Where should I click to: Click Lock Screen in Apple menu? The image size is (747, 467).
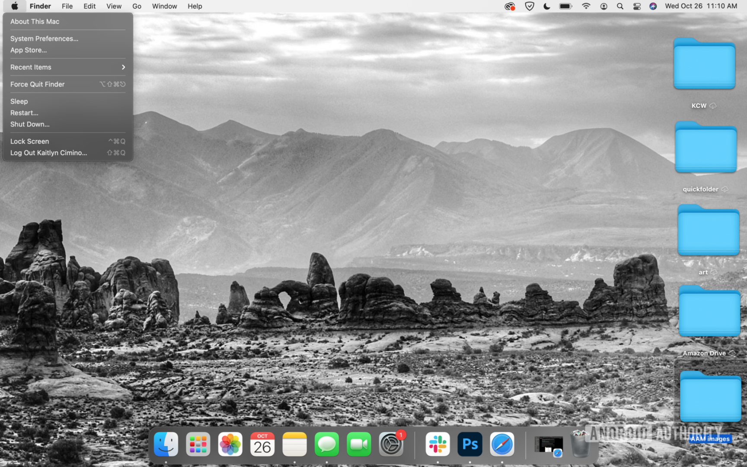tap(29, 141)
